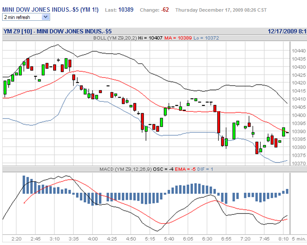This screenshot has width=307, height=245.
Task: Open the 2 min refresh dropdown
Action: [x=26, y=17]
